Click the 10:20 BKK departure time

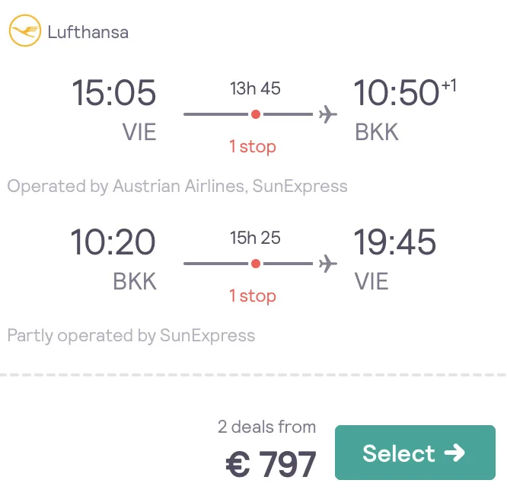click(x=113, y=242)
